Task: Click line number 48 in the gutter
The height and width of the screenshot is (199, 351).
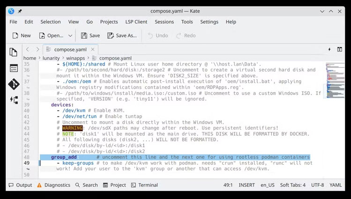Action: (x=27, y=157)
